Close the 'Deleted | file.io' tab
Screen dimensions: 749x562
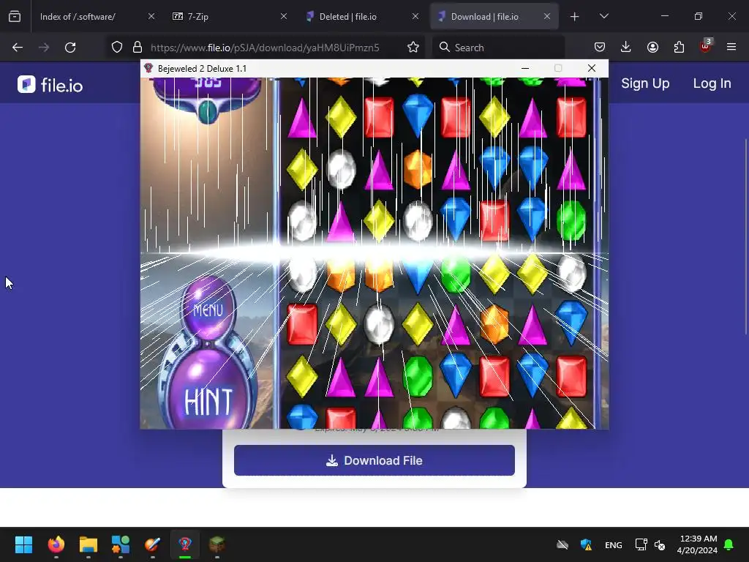(x=415, y=16)
